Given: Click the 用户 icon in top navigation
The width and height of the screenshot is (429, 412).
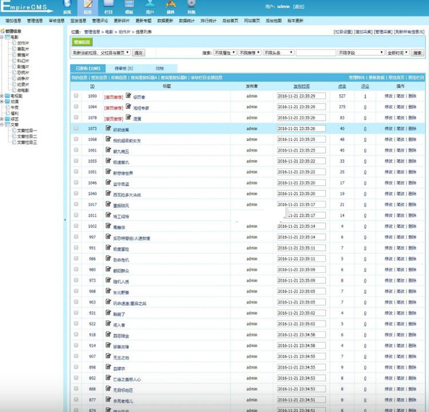Looking at the screenshot, I should 150,6.
